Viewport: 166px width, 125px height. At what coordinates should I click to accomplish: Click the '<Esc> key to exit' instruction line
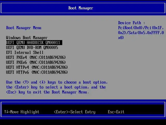click(x=47, y=92)
